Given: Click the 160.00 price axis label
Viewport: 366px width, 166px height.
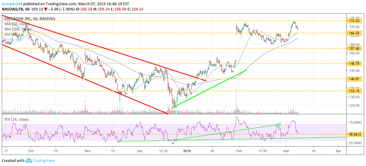Looking at the screenshot, I should [354, 44].
